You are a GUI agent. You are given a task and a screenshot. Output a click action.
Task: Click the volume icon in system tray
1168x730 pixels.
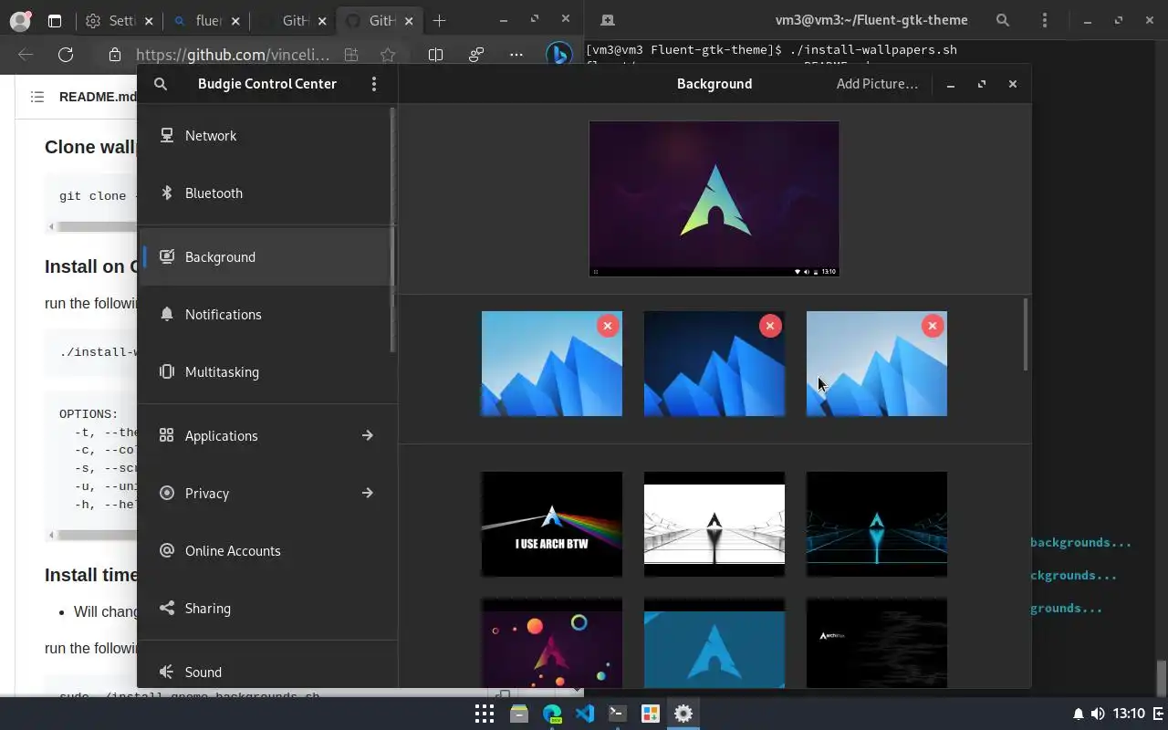[1097, 714]
